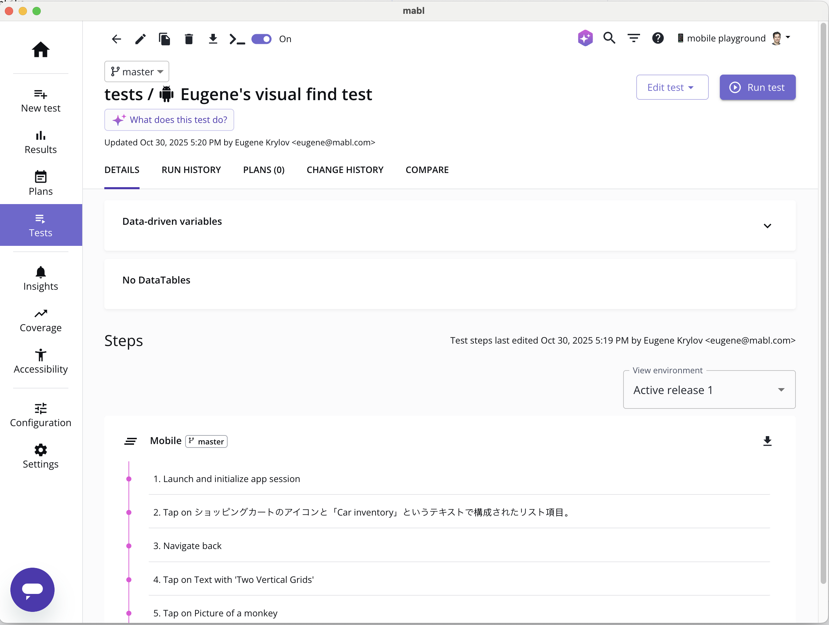Open Coverage from the sidebar

[40, 320]
